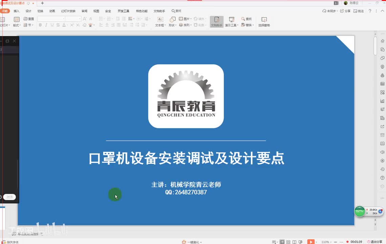
Task: Toggle italic formatting
Action: point(46,25)
